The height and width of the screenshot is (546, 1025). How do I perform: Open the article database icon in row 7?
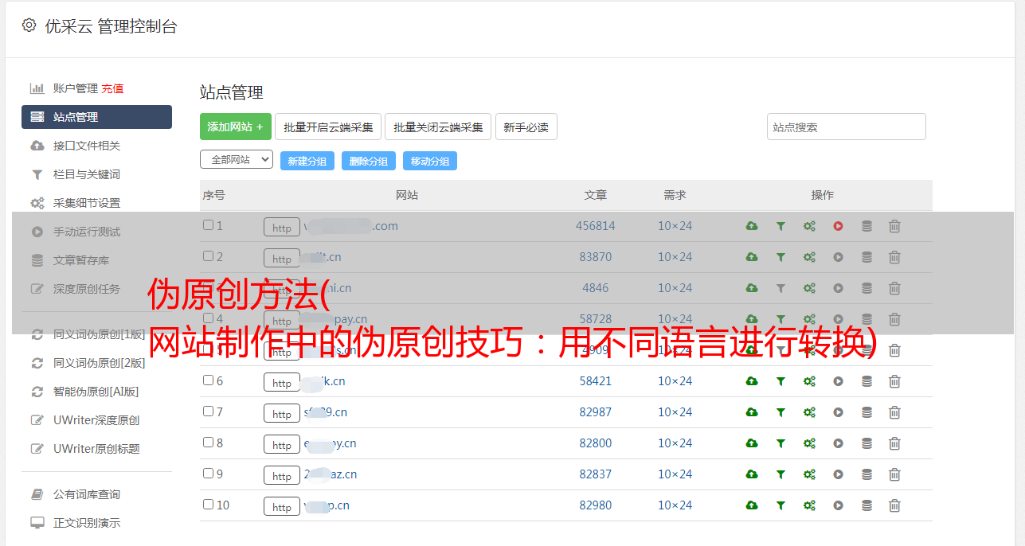[x=867, y=412]
